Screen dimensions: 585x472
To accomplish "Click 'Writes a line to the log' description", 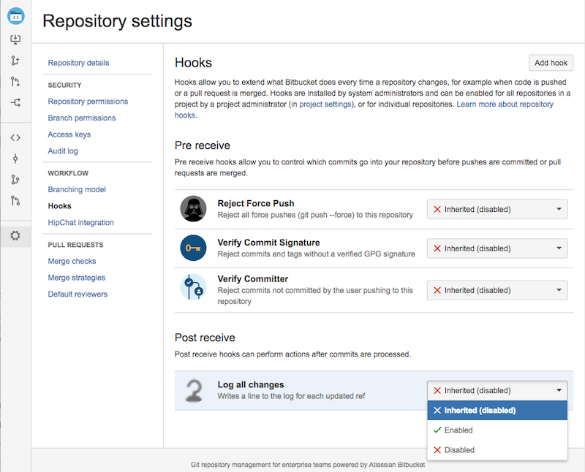I will click(x=291, y=396).
